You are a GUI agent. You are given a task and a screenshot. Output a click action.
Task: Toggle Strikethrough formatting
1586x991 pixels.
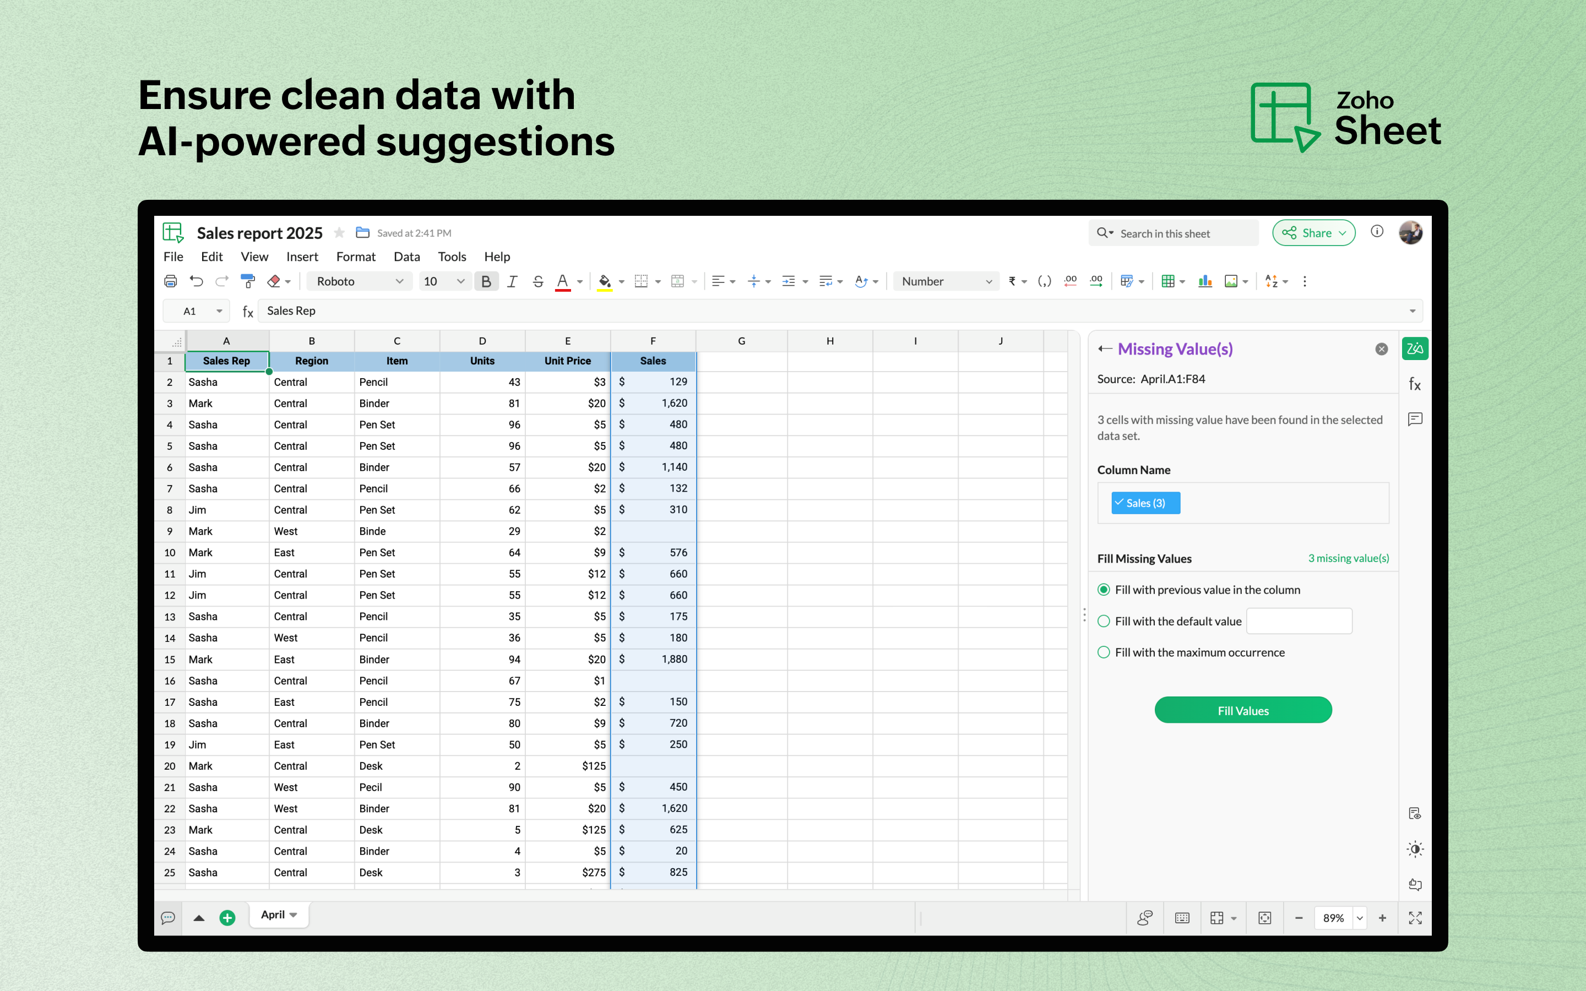pos(537,281)
